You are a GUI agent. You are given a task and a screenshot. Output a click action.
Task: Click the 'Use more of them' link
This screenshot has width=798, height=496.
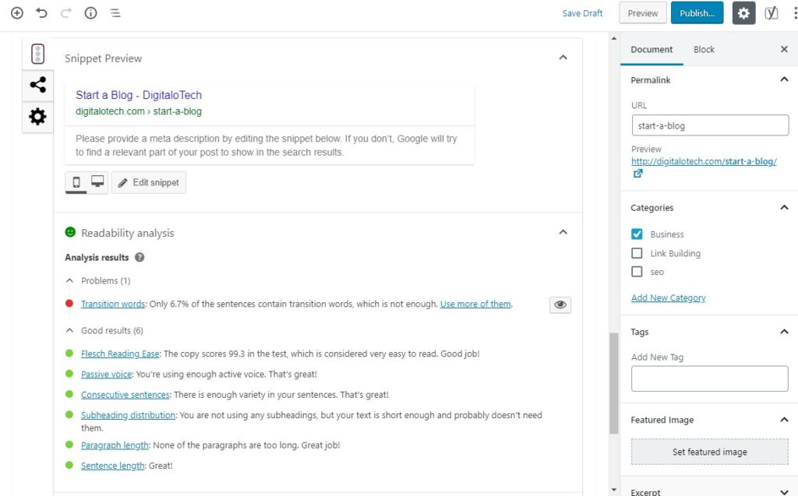pos(475,304)
